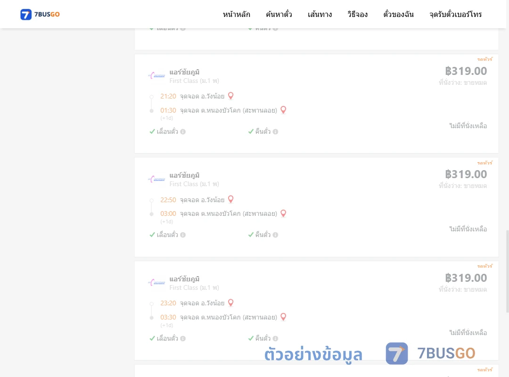Click map pin for 23:20 จุดจอด อ.วังน้อย
Viewport: 509px width, 377px height.
[231, 303]
